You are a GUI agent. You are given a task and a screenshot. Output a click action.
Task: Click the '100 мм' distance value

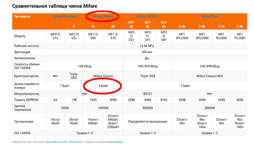tap(147, 52)
